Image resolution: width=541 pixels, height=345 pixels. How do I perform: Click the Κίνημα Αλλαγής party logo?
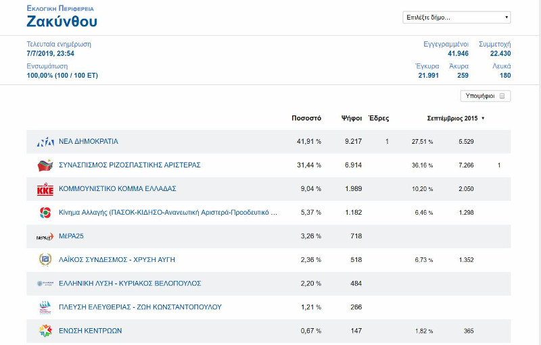[x=45, y=213]
